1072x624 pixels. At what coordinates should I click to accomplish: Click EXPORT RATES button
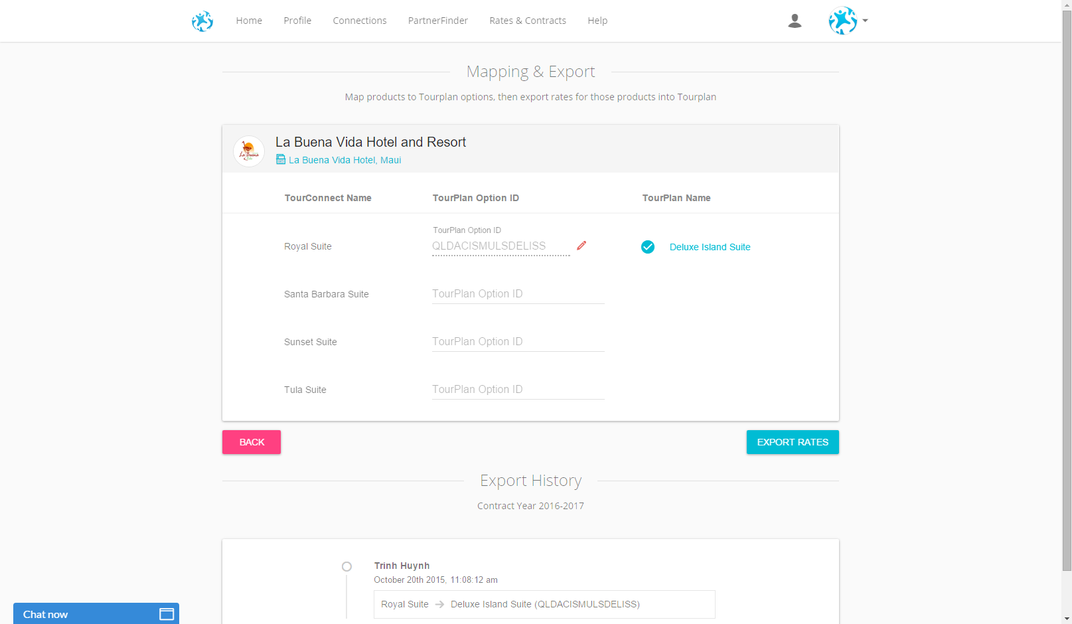click(793, 442)
